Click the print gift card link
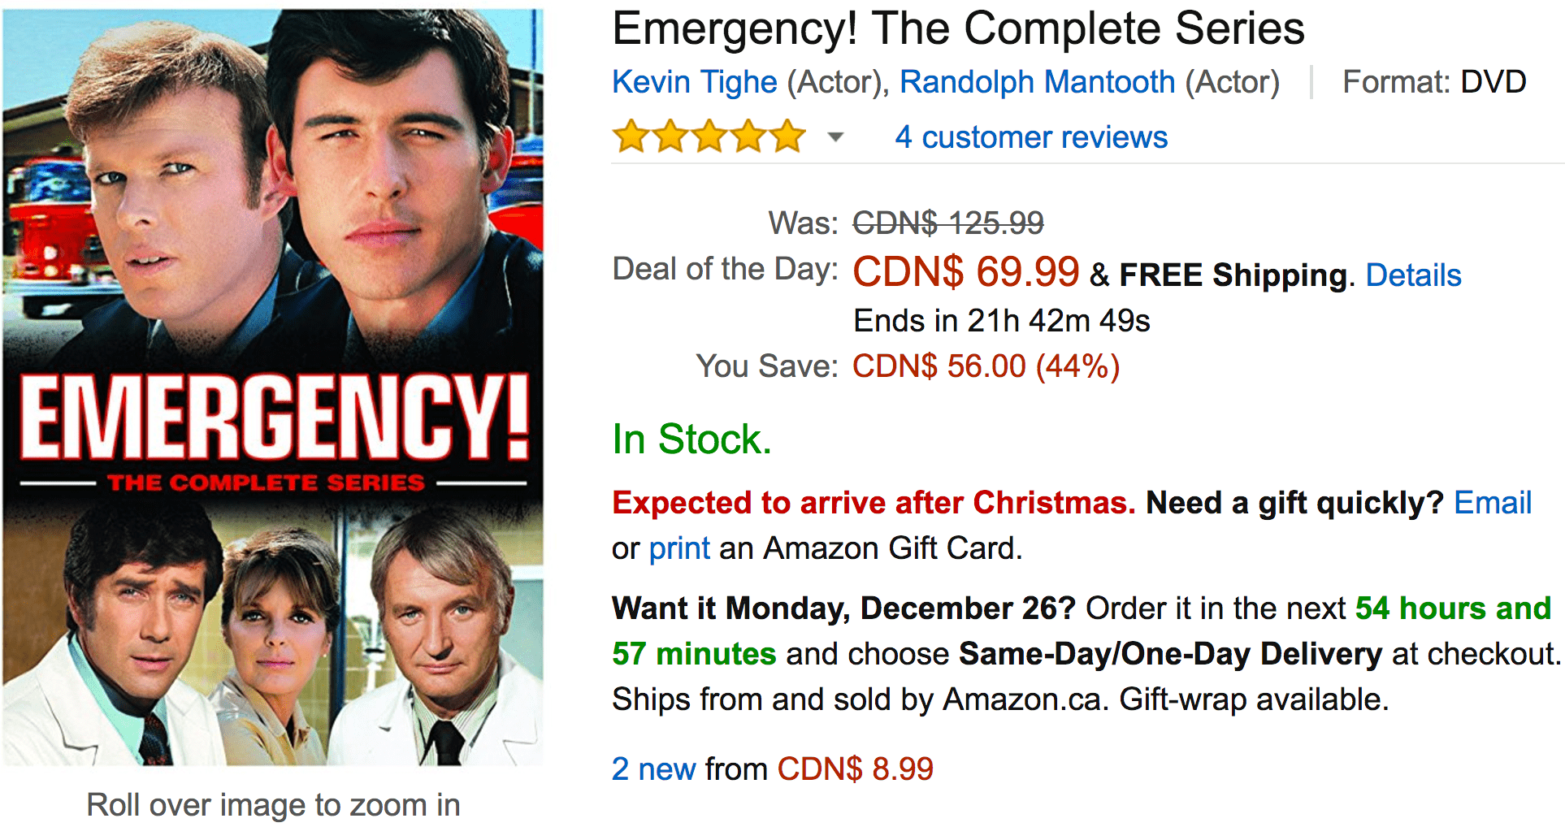Viewport: 1565px width, 827px height. [x=679, y=548]
